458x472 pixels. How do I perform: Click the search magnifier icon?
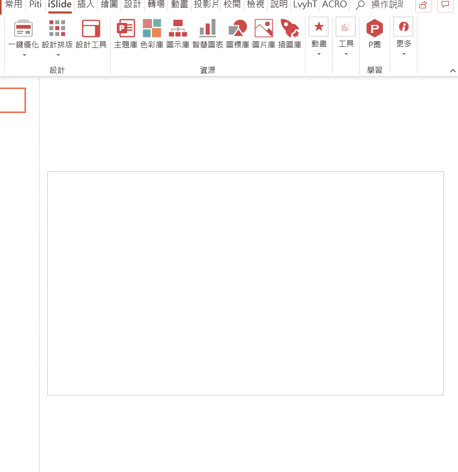(360, 5)
